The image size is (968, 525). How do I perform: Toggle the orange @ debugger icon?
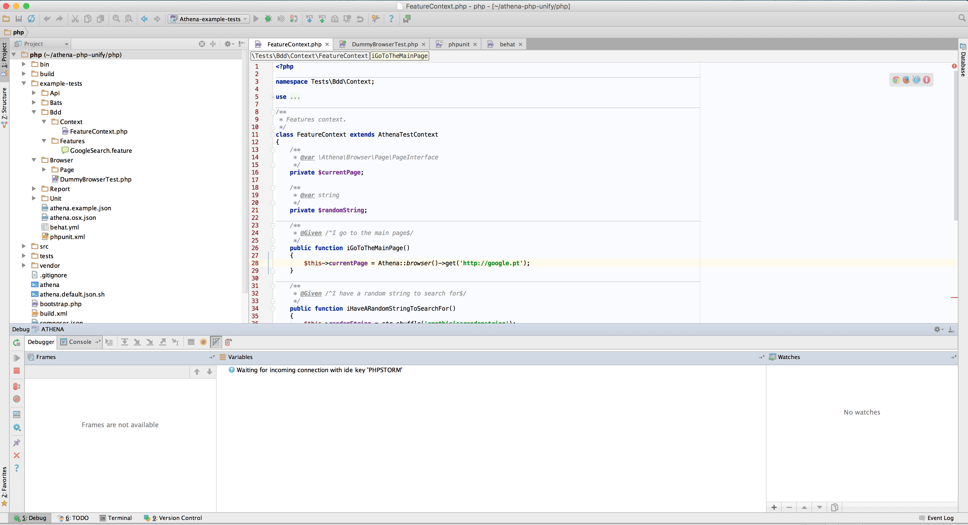point(203,342)
